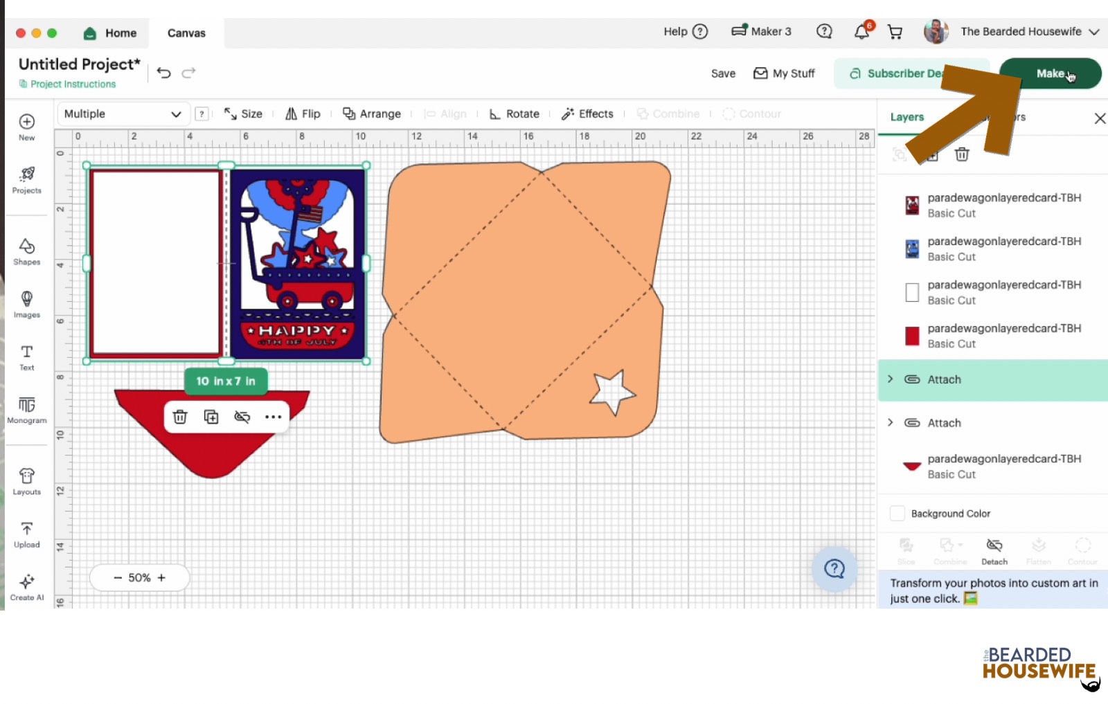The width and height of the screenshot is (1108, 704).
Task: Click the Untitled Project title
Action: click(80, 64)
